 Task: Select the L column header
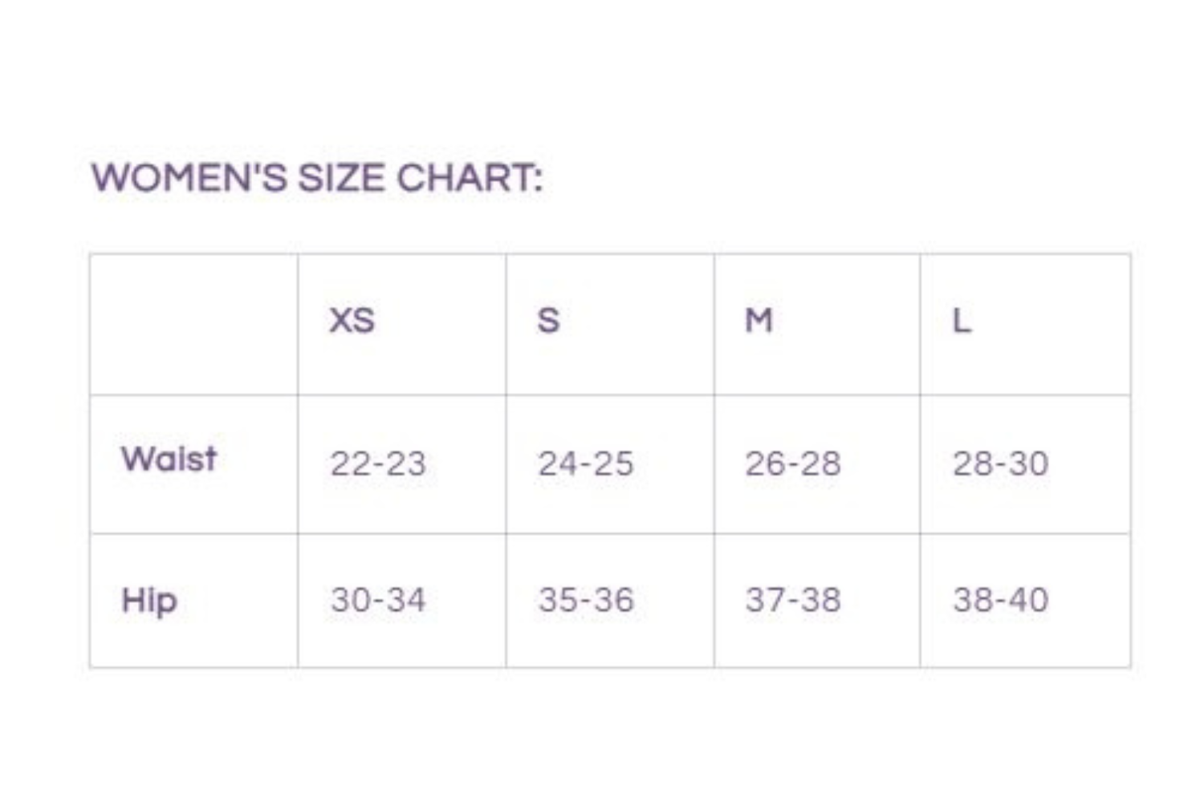(962, 321)
